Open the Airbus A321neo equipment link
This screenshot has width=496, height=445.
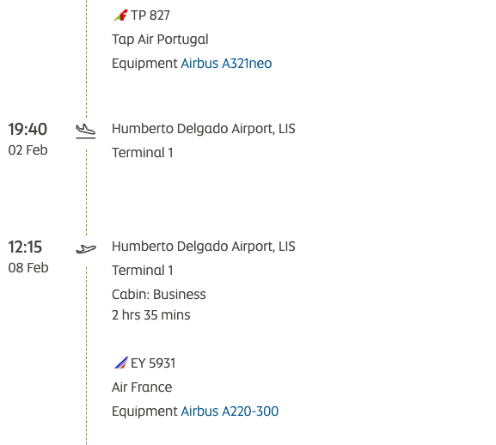coord(226,64)
